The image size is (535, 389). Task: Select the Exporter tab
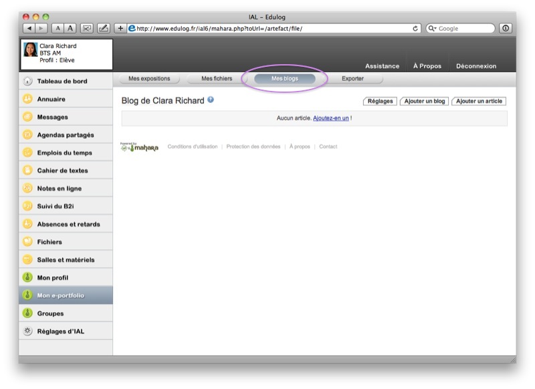(x=352, y=79)
